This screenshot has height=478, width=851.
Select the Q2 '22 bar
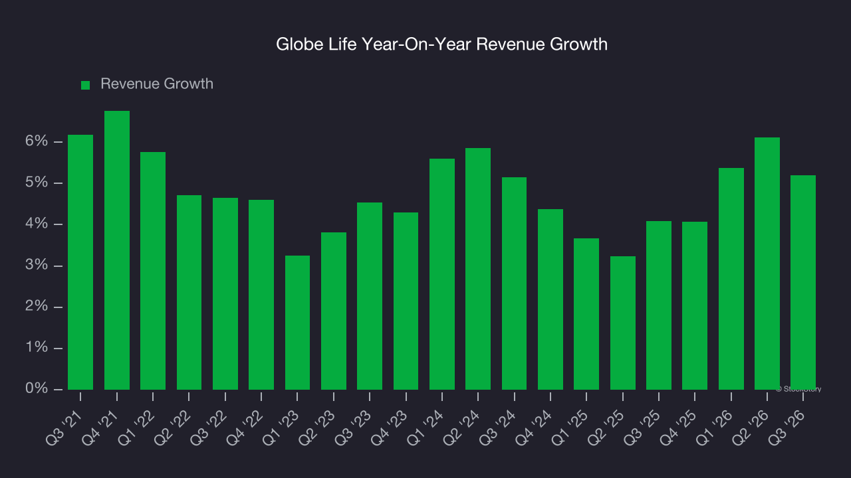point(189,292)
